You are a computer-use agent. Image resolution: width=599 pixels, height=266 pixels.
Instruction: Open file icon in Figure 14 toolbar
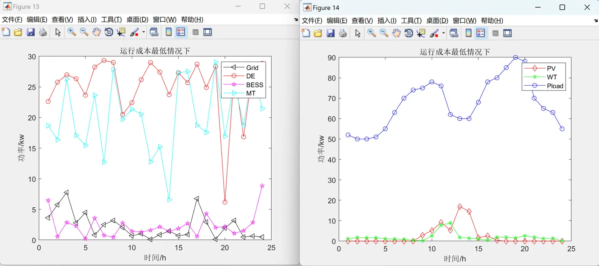318,33
